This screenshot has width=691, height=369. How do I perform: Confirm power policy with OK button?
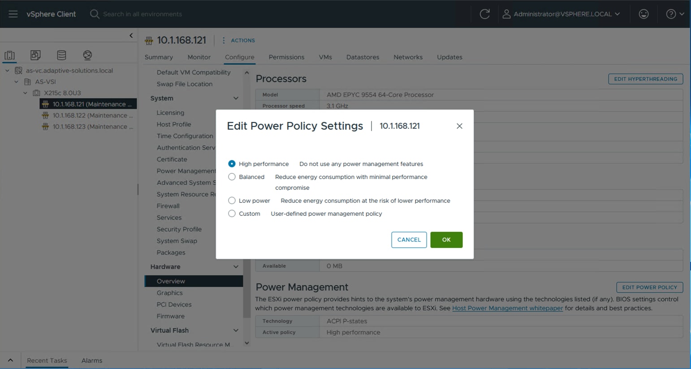pos(446,240)
